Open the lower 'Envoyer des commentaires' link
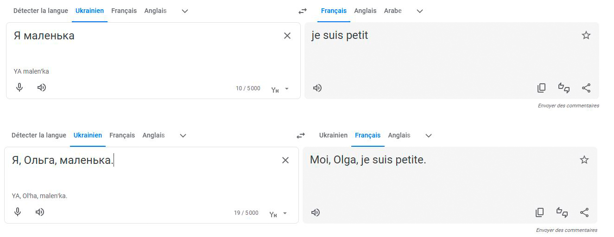Image resolution: width=614 pixels, height=237 pixels. (566, 230)
